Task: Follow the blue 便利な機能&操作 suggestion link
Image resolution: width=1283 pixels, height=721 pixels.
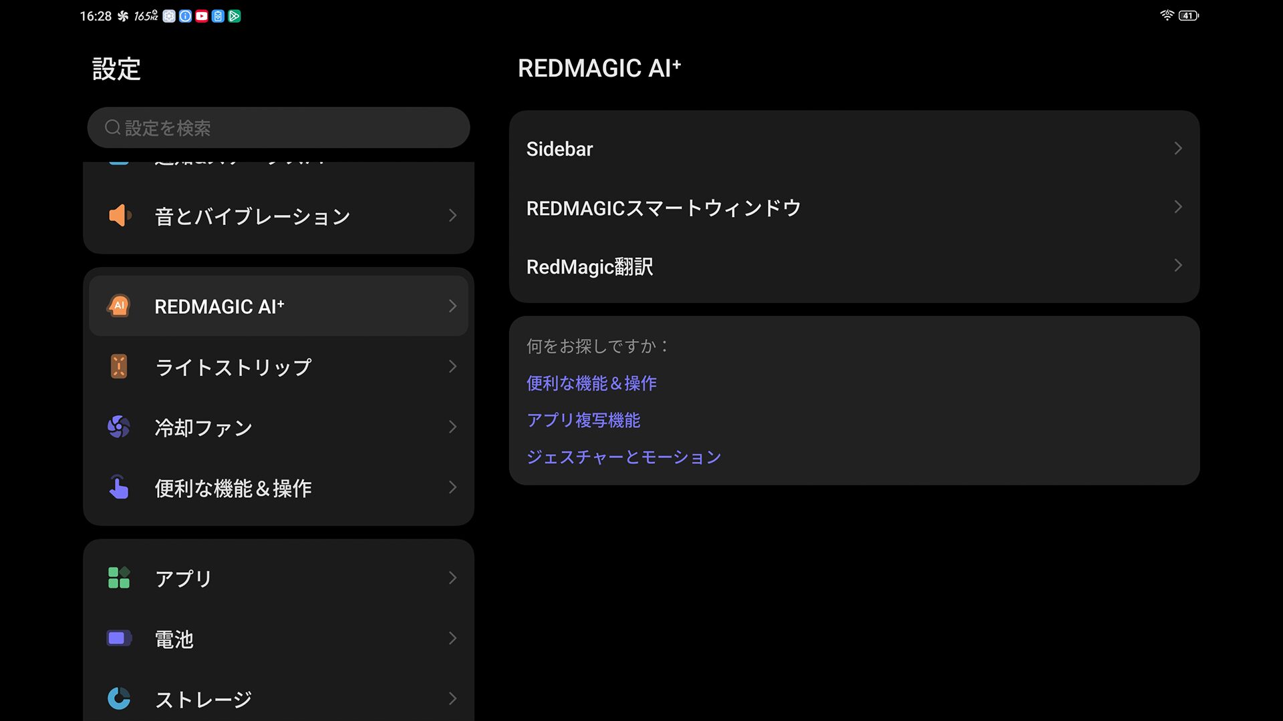Action: coord(591,383)
